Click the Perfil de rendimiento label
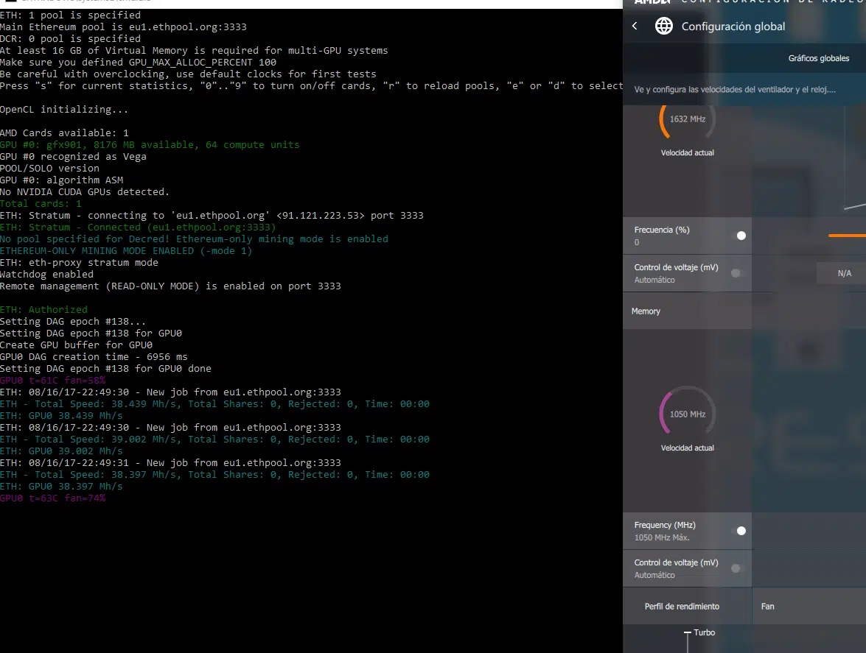 (x=682, y=607)
